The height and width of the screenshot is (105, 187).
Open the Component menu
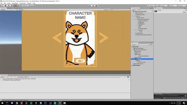click(x=22, y=3)
